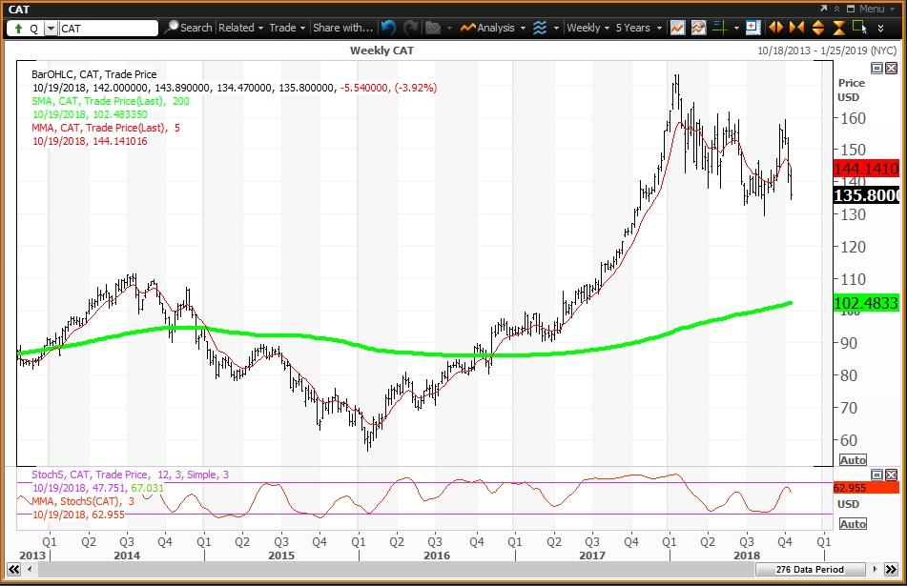Screen dimensions: 907x586
Task: Click the multi-line chart comparison icon
Action: click(698, 28)
